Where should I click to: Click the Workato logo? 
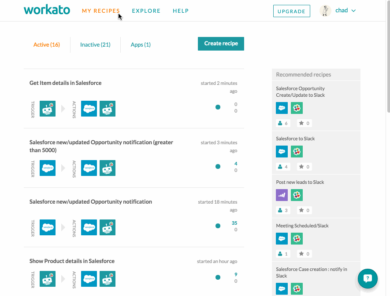(x=47, y=10)
